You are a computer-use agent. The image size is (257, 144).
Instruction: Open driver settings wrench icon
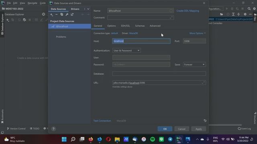pyautogui.click(x=67, y=14)
